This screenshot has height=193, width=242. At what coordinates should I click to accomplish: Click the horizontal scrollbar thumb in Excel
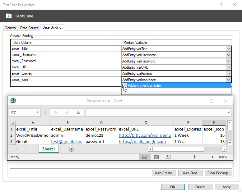pyautogui.click(x=179, y=149)
